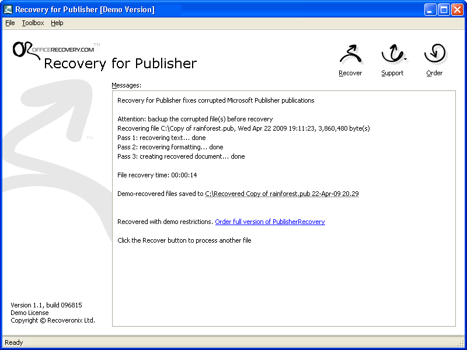Image resolution: width=467 pixels, height=350 pixels.
Task: Click the Recover arrow icon
Action: [x=351, y=54]
